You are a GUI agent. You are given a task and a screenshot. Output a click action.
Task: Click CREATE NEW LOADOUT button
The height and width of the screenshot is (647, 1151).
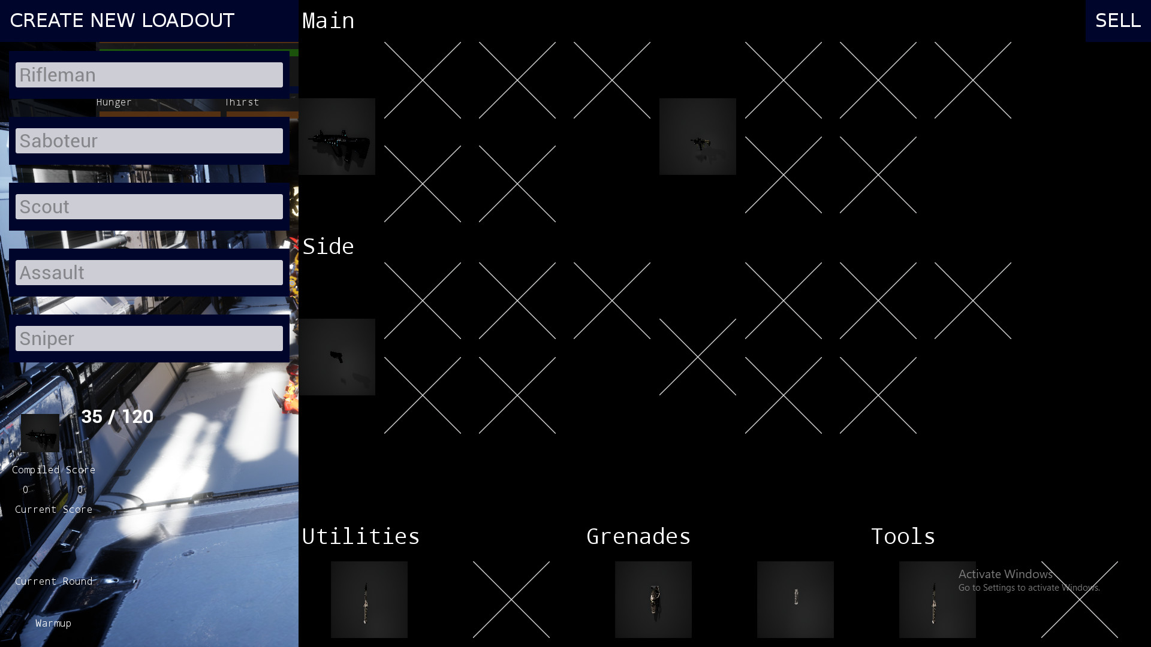[122, 20]
